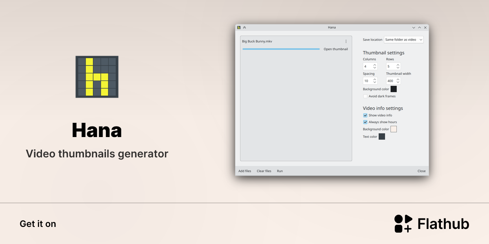Click the Video thumbnails generator tagline
The width and height of the screenshot is (489, 244).
97,154
